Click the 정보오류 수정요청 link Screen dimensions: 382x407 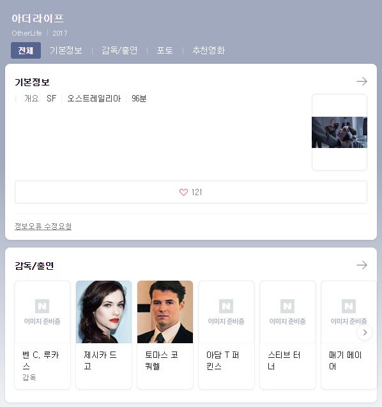[43, 226]
